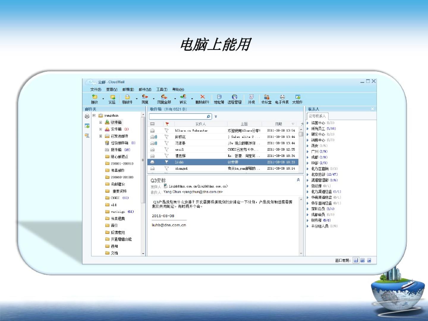The height and width of the screenshot is (321, 428).
Task: Open the dropdown arrow next to 转发
Action: [x=192, y=99]
